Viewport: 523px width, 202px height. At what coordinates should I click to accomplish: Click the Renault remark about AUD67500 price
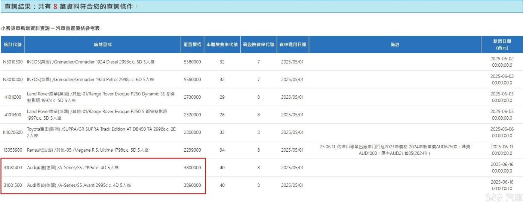pyautogui.click(x=395, y=150)
